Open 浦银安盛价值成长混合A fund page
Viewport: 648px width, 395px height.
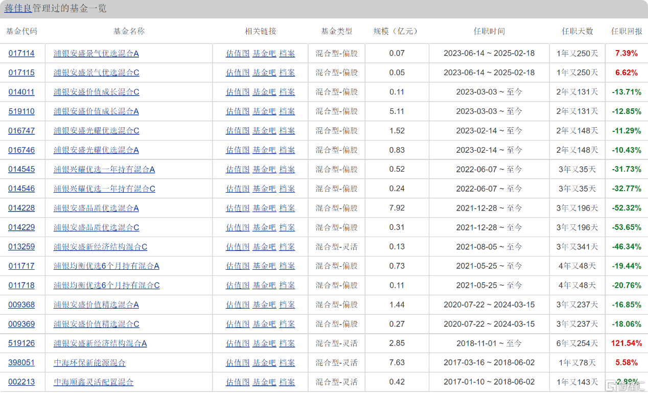[96, 111]
